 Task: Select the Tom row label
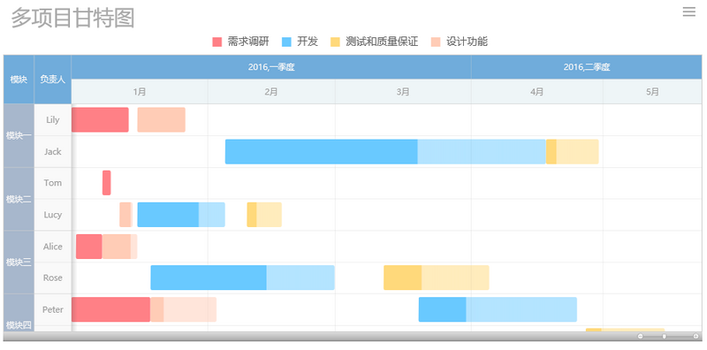[53, 183]
